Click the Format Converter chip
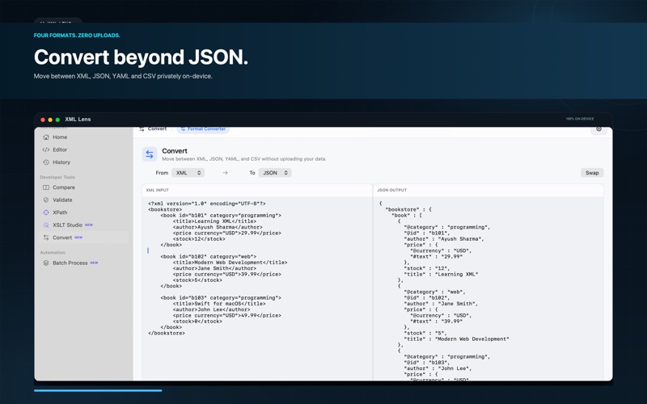Image resolution: width=647 pixels, height=404 pixels. pyautogui.click(x=204, y=129)
